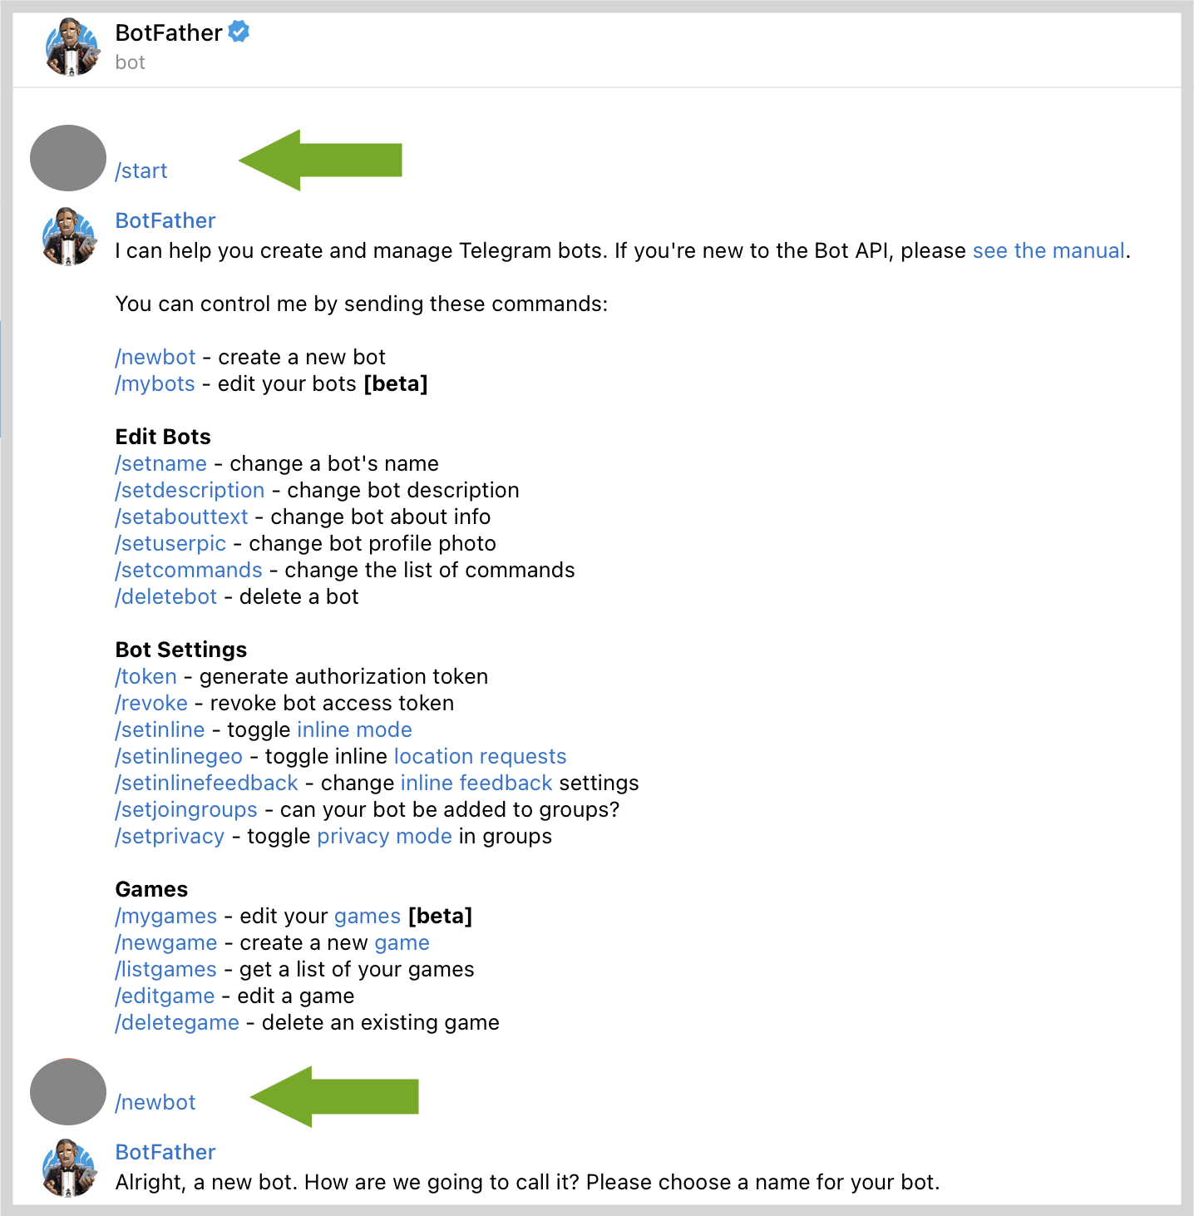Select the /mygames command link
Screen dimensions: 1194x1216
[166, 916]
